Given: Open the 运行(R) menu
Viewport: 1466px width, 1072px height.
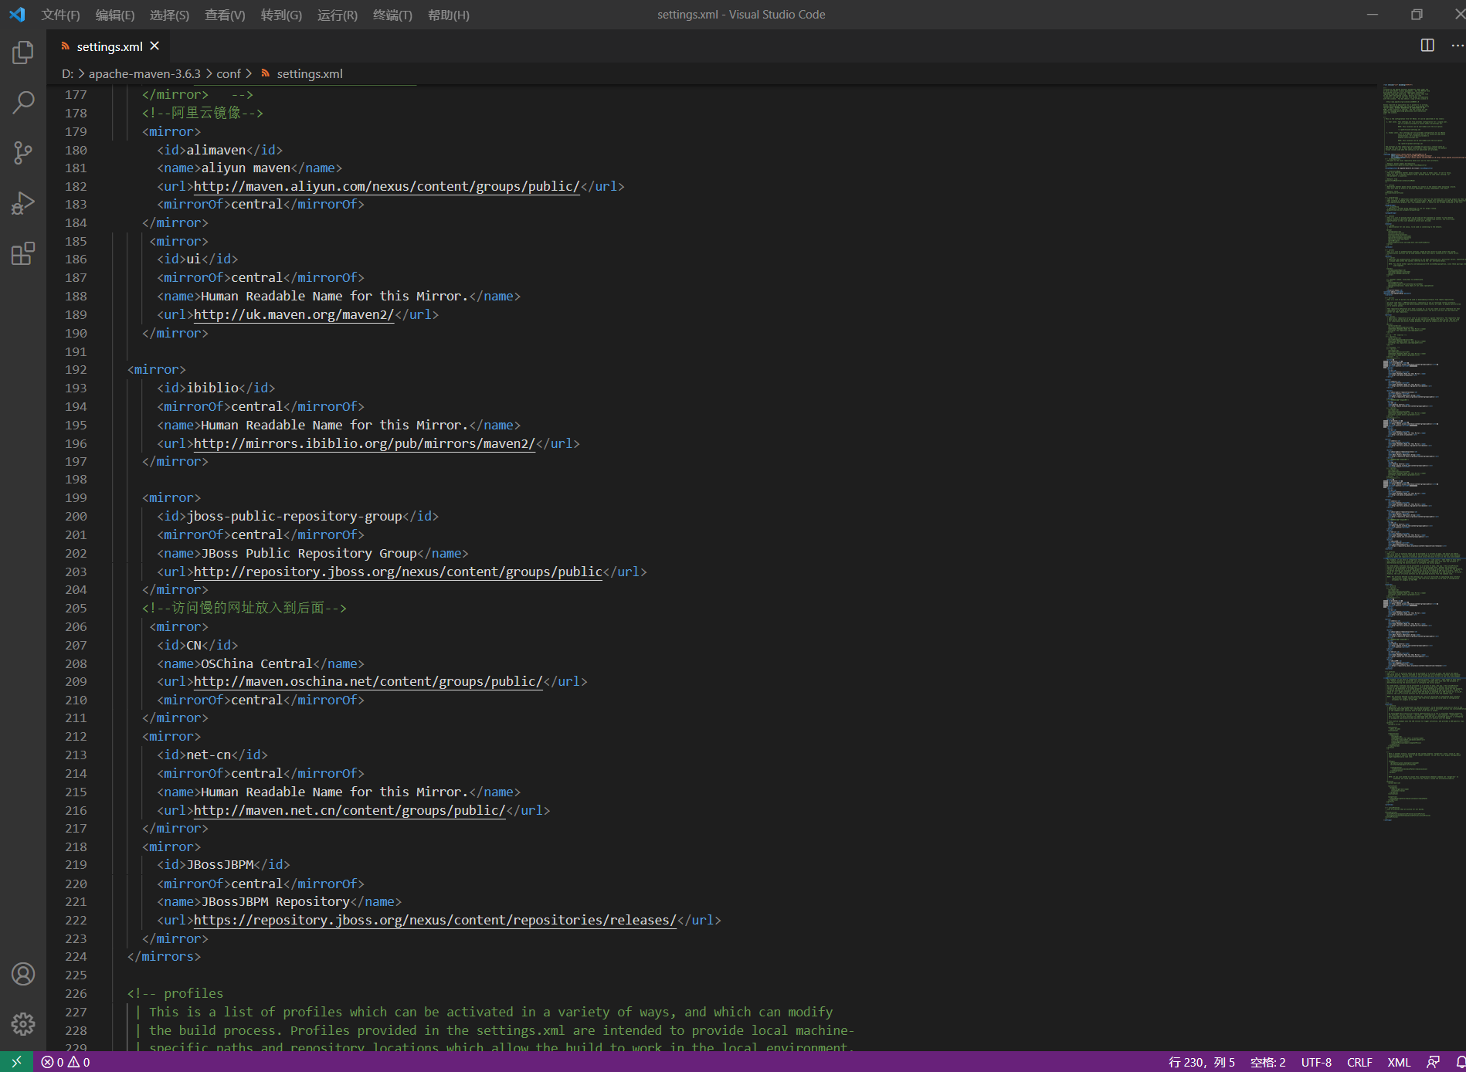Looking at the screenshot, I should 338,15.
